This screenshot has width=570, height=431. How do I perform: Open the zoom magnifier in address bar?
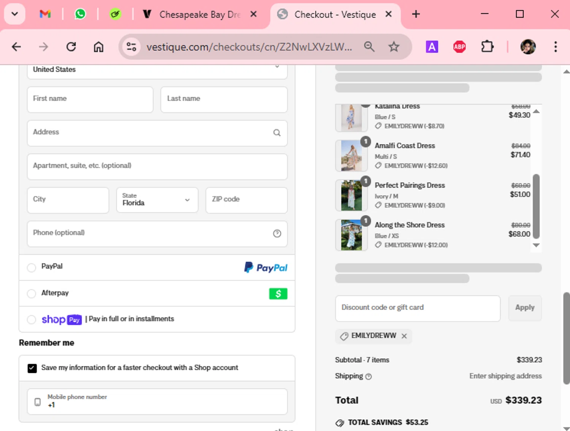(369, 47)
